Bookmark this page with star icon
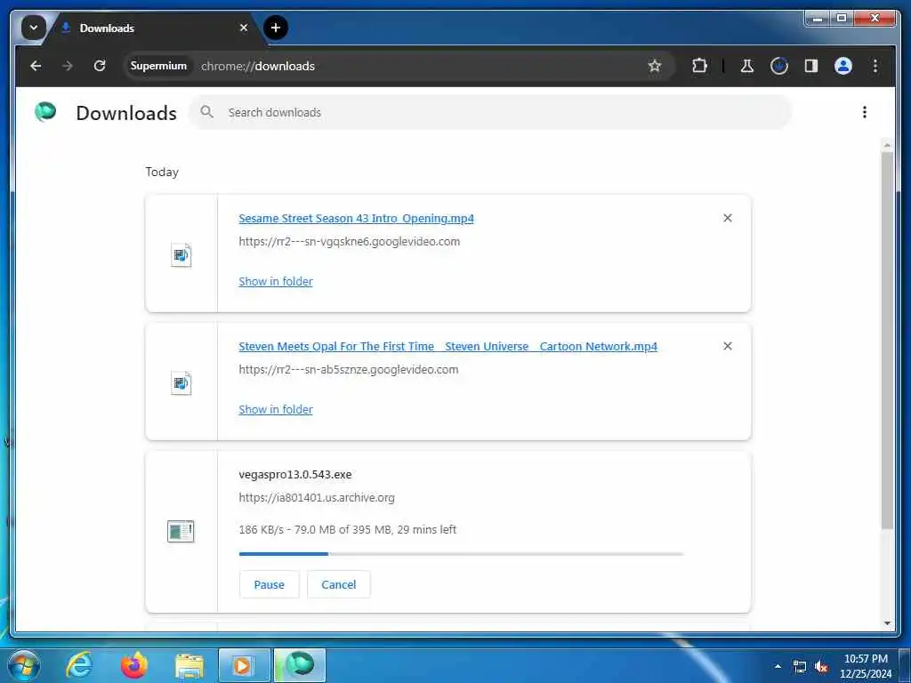The height and width of the screenshot is (683, 911). pyautogui.click(x=655, y=66)
